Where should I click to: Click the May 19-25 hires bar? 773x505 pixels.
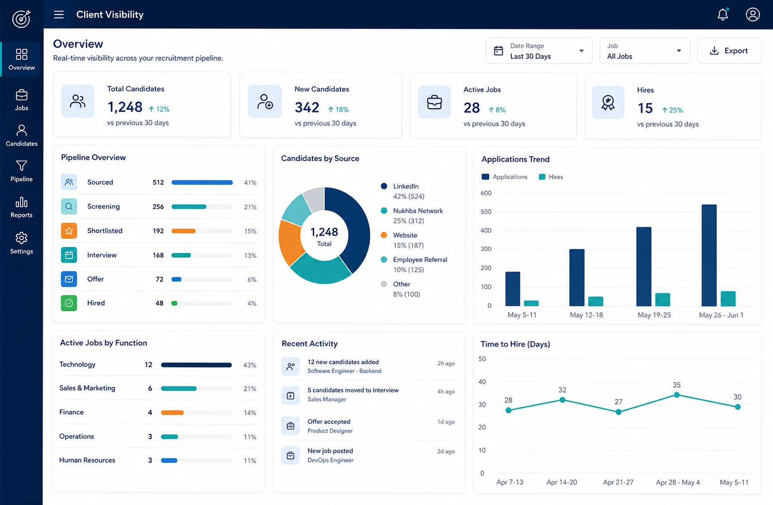pyautogui.click(x=662, y=299)
